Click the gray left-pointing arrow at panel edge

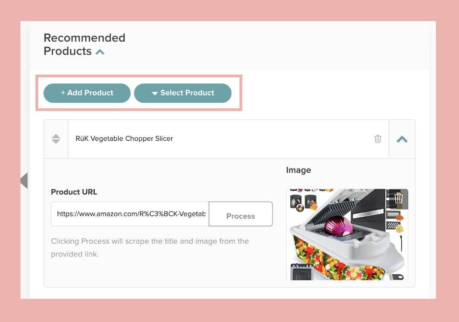(x=24, y=181)
